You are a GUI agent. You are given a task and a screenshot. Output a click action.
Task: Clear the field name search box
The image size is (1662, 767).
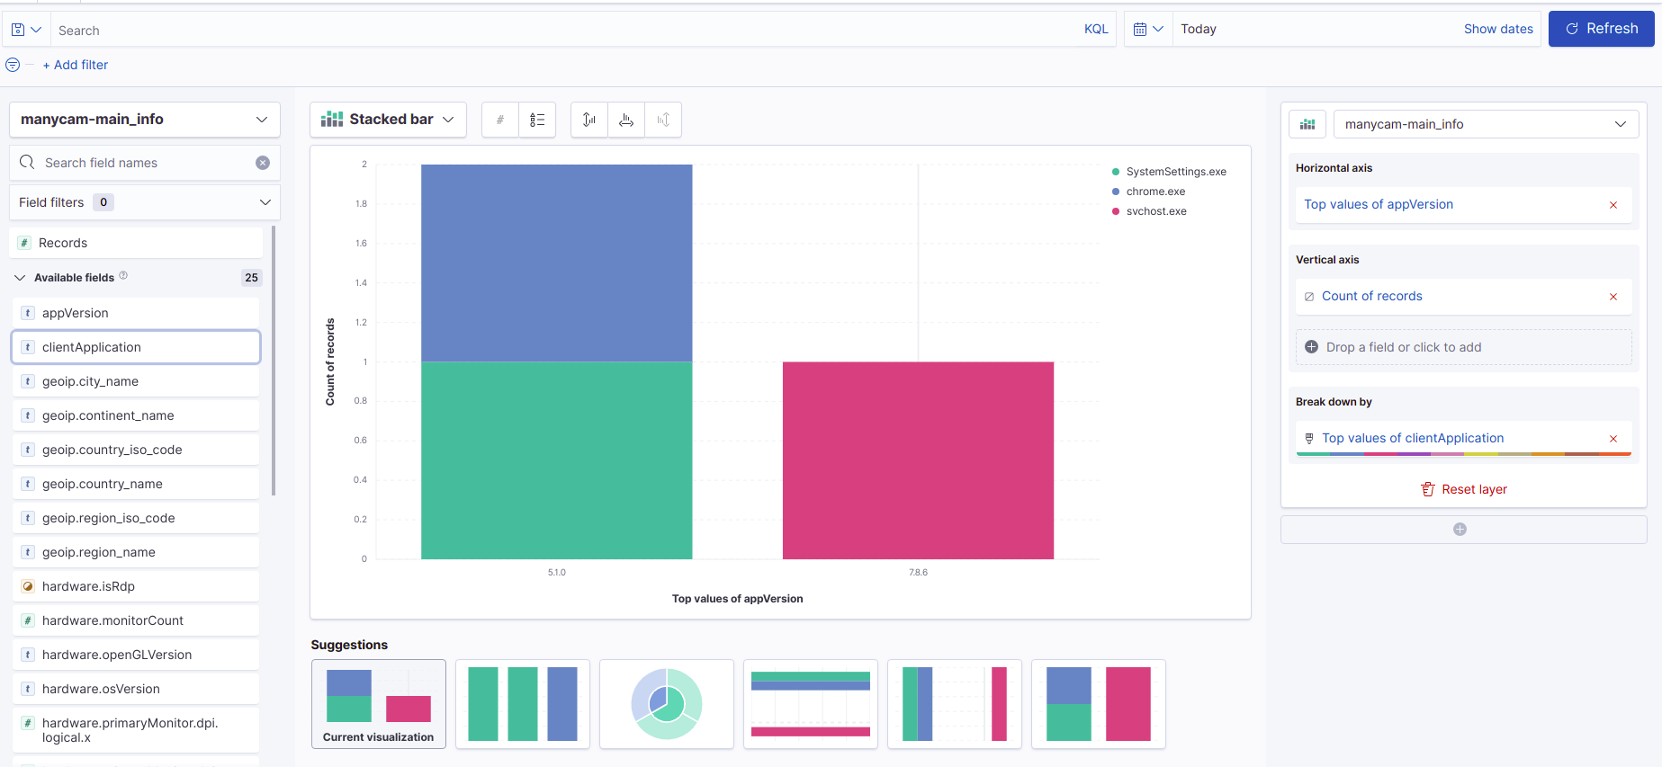point(263,163)
